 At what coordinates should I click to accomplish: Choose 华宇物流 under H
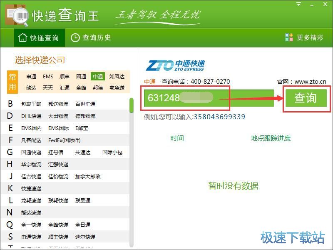[x=31, y=165]
